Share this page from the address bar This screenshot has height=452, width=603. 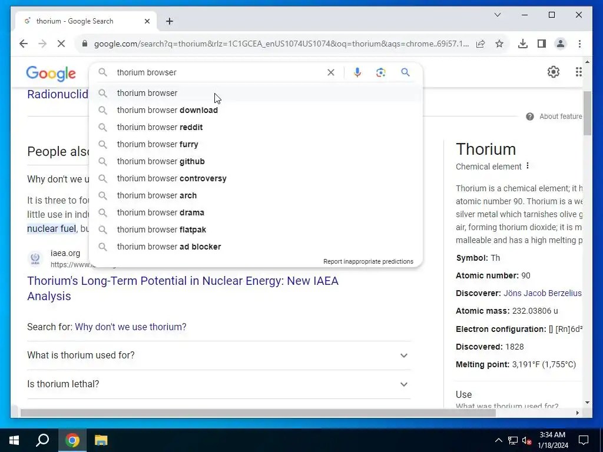tap(481, 44)
